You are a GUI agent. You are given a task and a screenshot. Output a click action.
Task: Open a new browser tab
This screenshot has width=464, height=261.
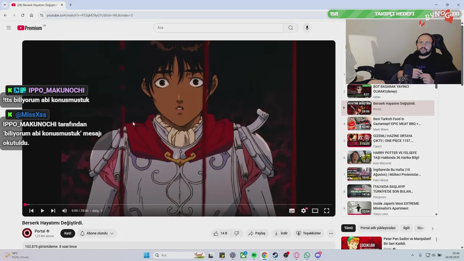point(70,5)
